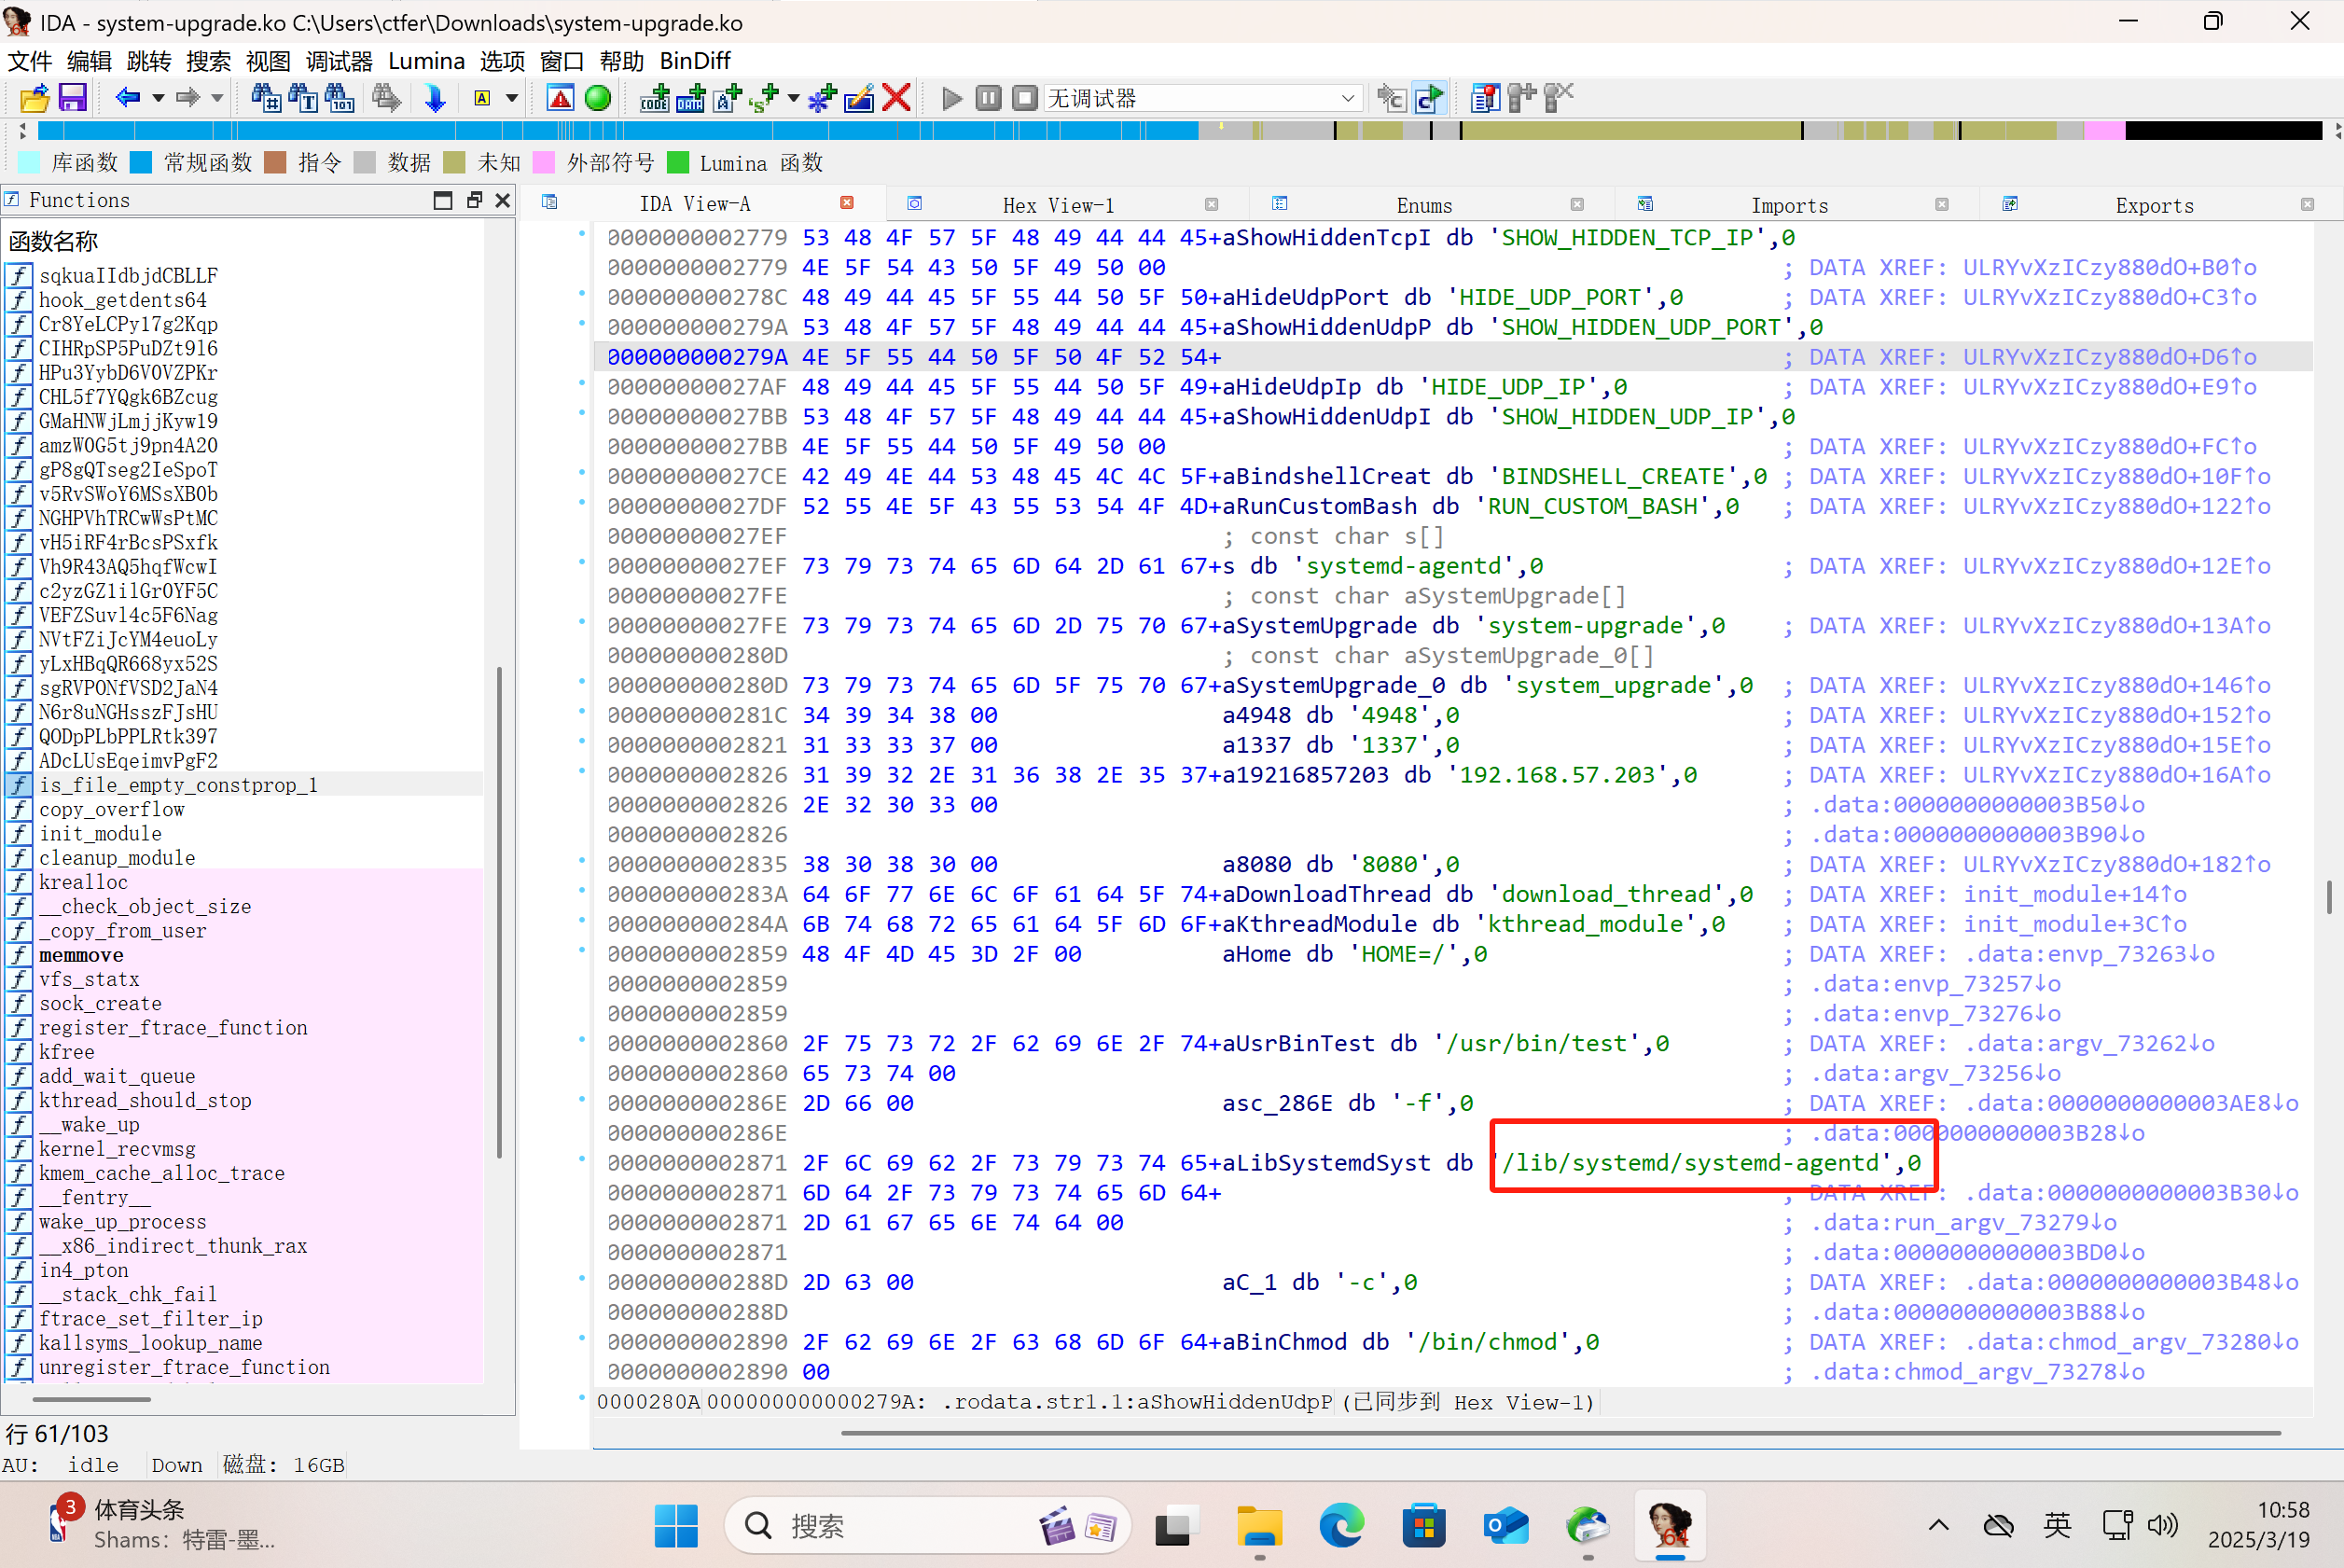Click the jump back blue arrow

point(127,98)
